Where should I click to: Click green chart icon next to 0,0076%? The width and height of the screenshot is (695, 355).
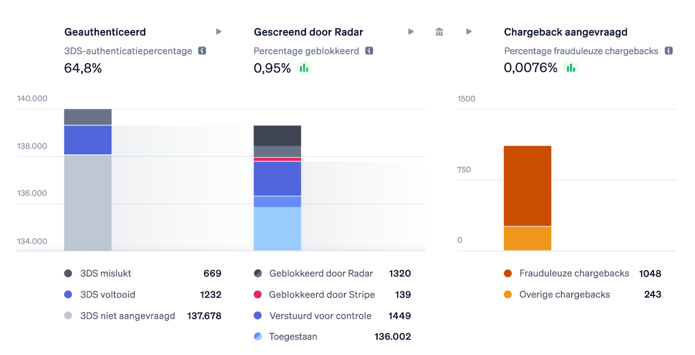pos(571,68)
